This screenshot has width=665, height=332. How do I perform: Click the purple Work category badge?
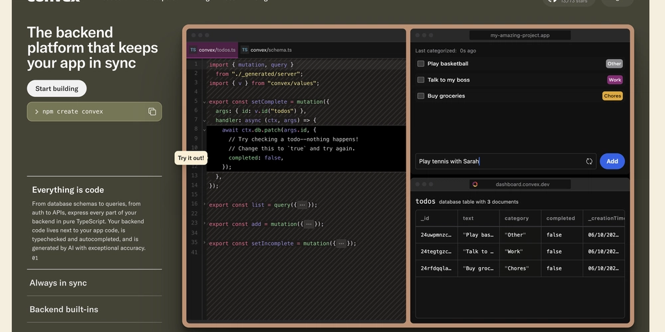[x=614, y=80]
